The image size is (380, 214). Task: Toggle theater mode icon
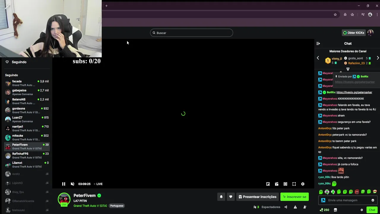[x=285, y=184]
